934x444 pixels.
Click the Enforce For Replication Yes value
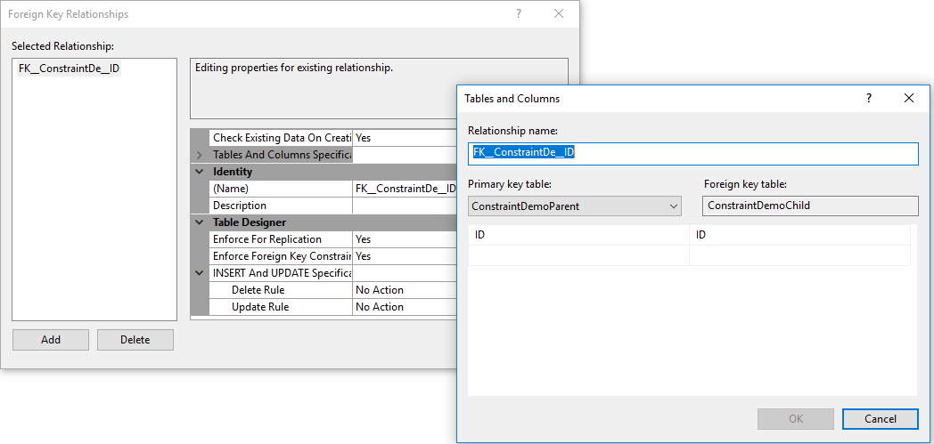point(401,239)
